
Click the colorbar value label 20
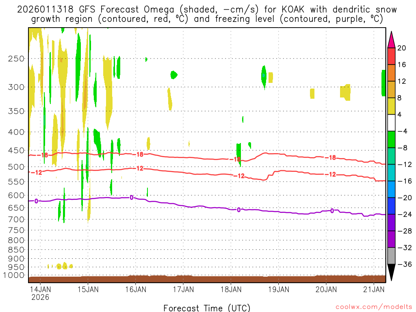[402, 48]
